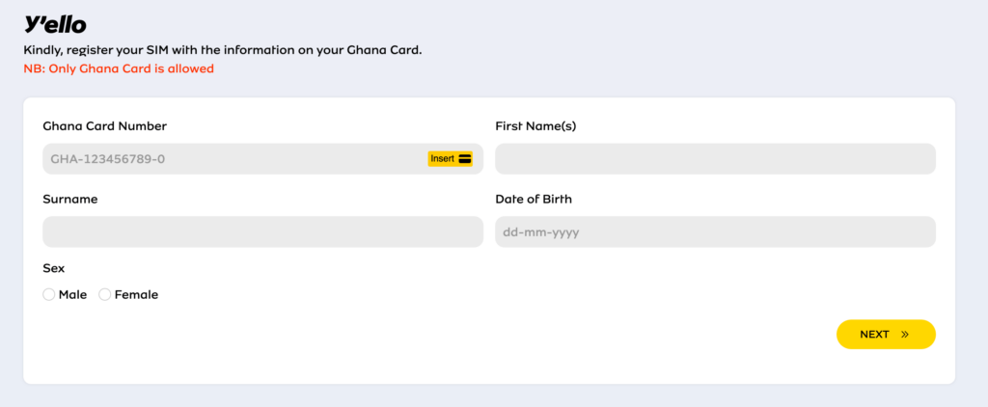Focus the Ghana Card Number input field
988x407 pixels.
coord(232,159)
